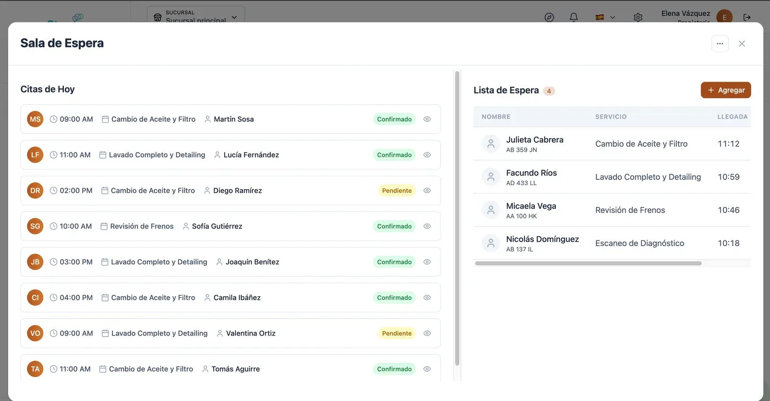Open the three-dots options menu
This screenshot has width=770, height=401.
click(x=720, y=44)
